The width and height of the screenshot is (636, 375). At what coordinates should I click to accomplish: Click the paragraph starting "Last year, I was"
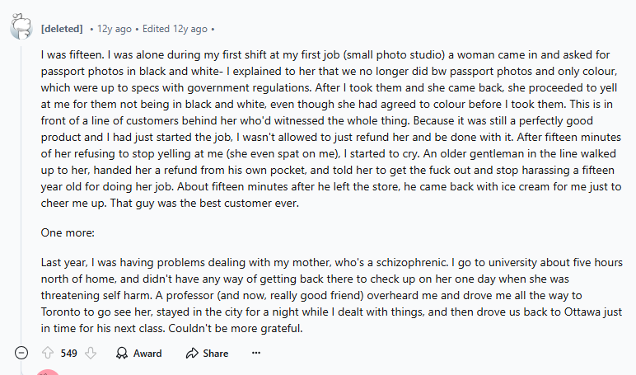pos(331,295)
